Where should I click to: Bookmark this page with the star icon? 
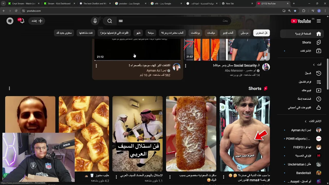click(295, 11)
